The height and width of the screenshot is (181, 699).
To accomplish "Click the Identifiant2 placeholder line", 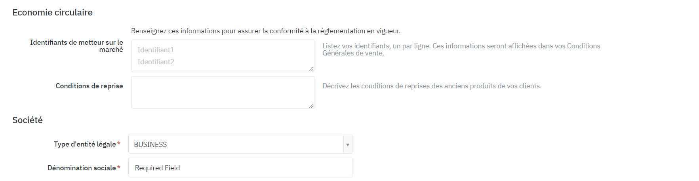I will 156,62.
